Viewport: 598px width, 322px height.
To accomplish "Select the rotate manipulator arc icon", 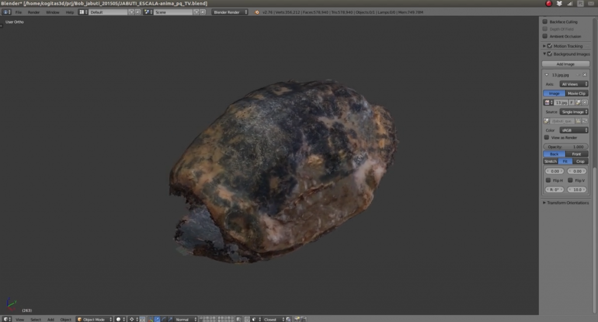I will point(164,319).
